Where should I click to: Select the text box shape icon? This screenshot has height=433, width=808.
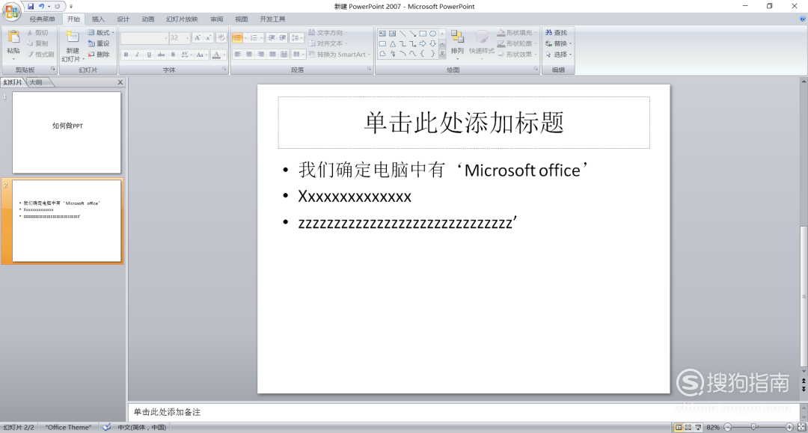[x=382, y=34]
